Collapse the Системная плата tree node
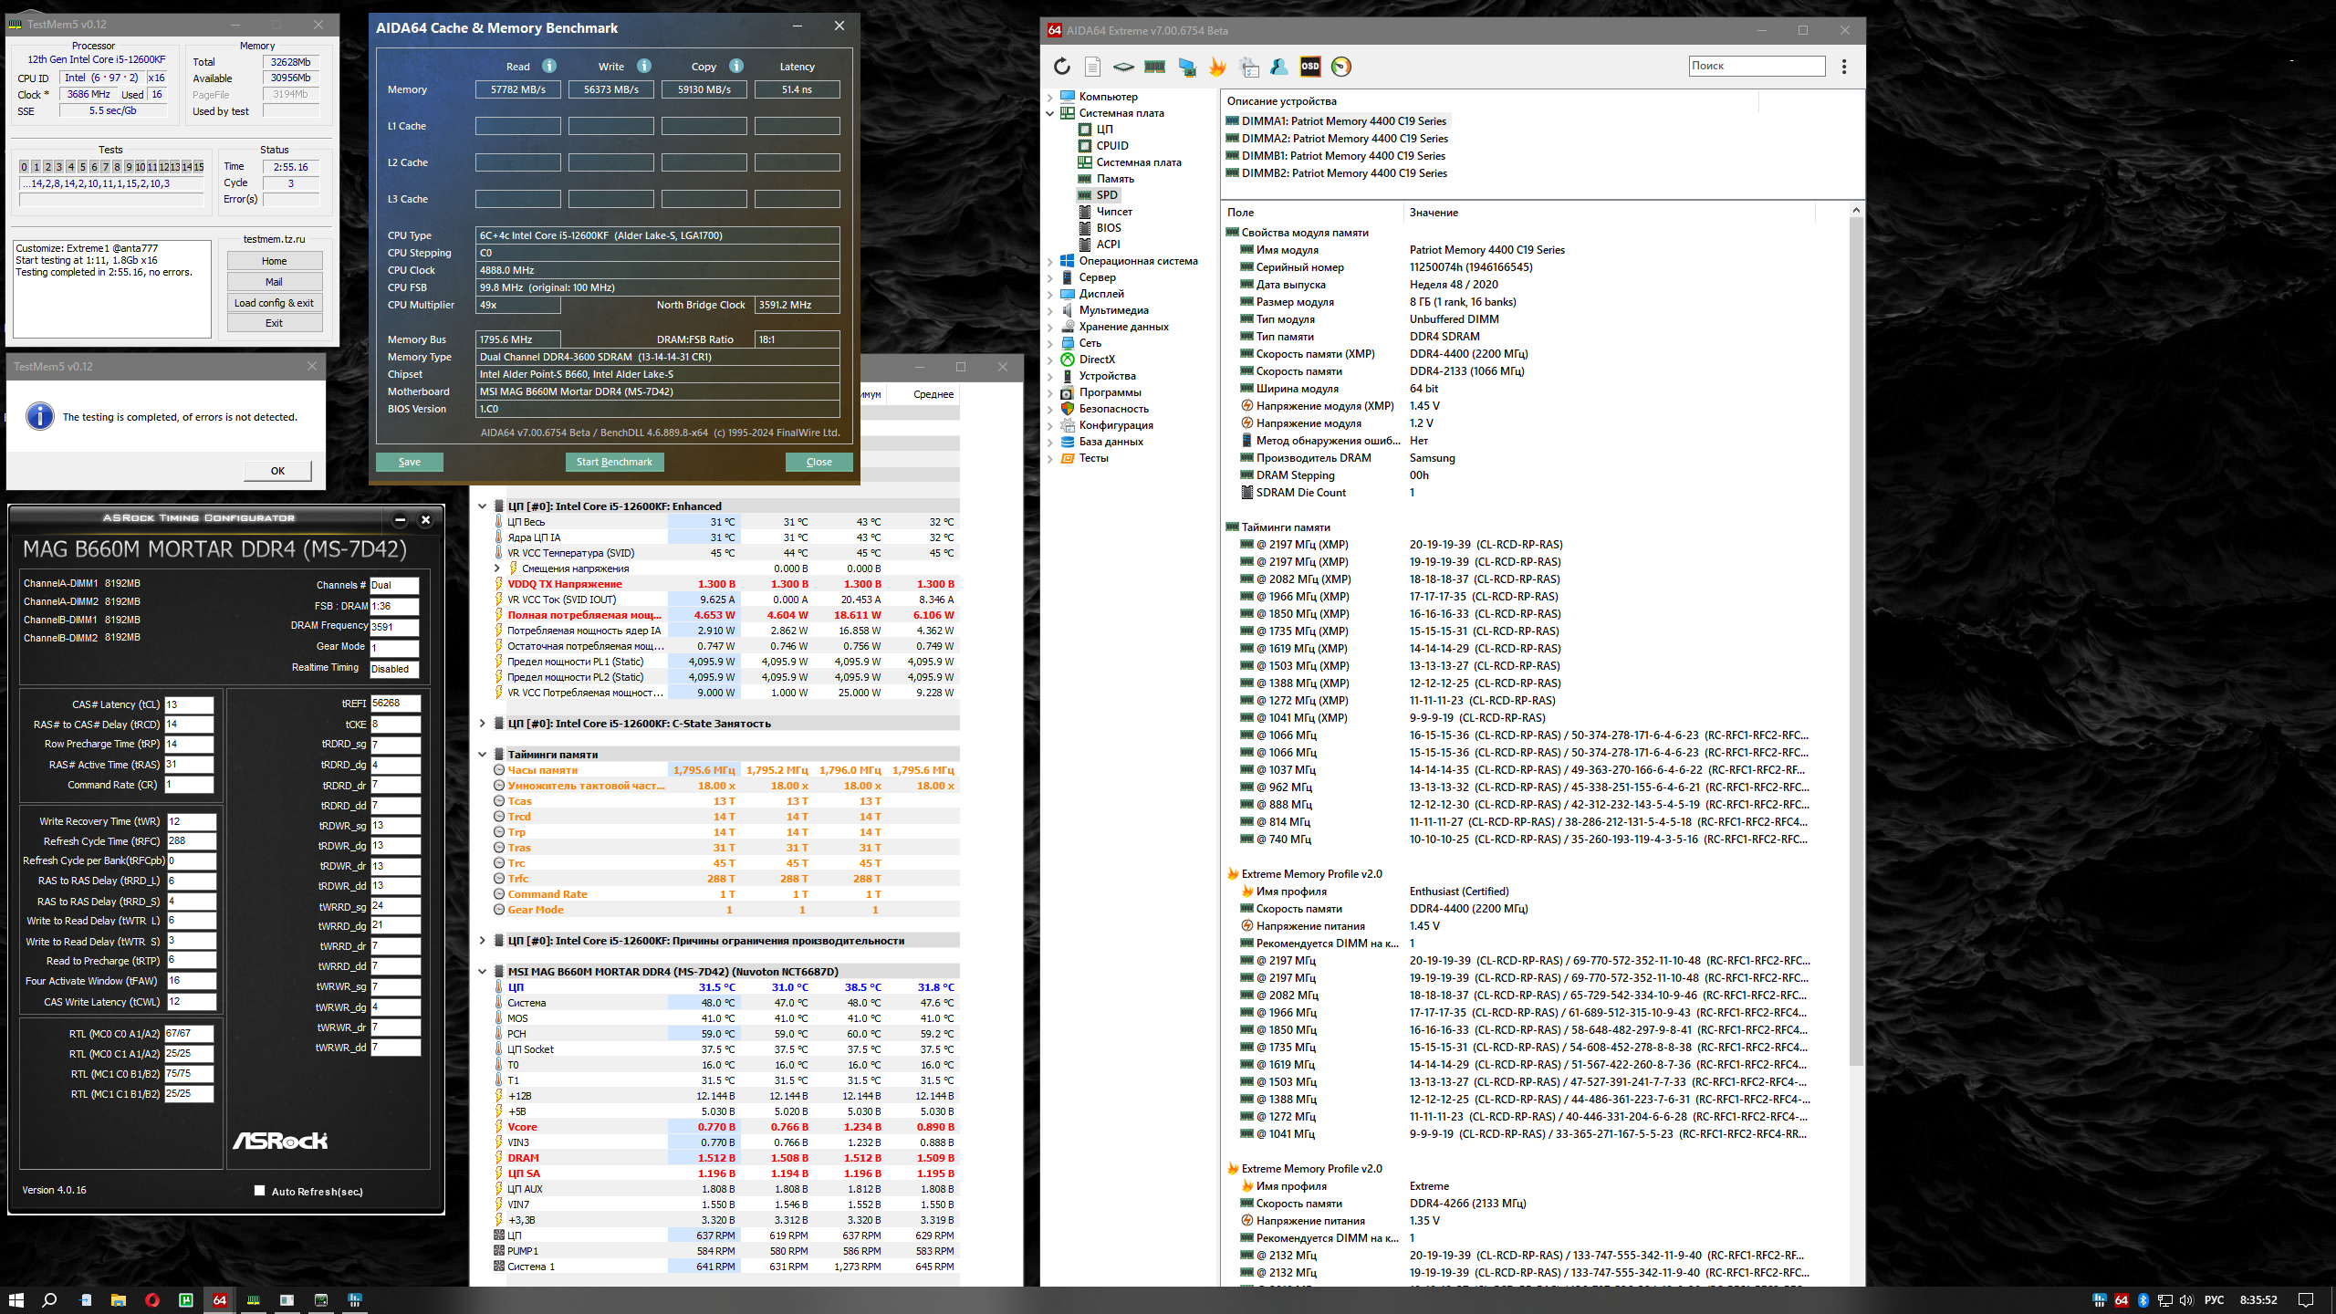The width and height of the screenshot is (2336, 1314). click(x=1049, y=113)
